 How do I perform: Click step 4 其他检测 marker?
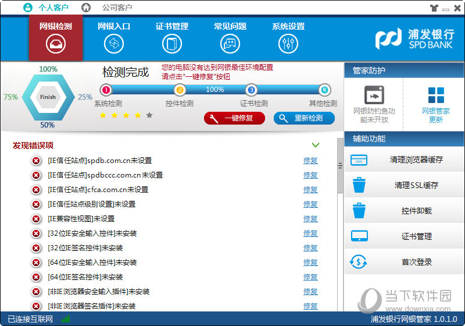tap(324, 90)
